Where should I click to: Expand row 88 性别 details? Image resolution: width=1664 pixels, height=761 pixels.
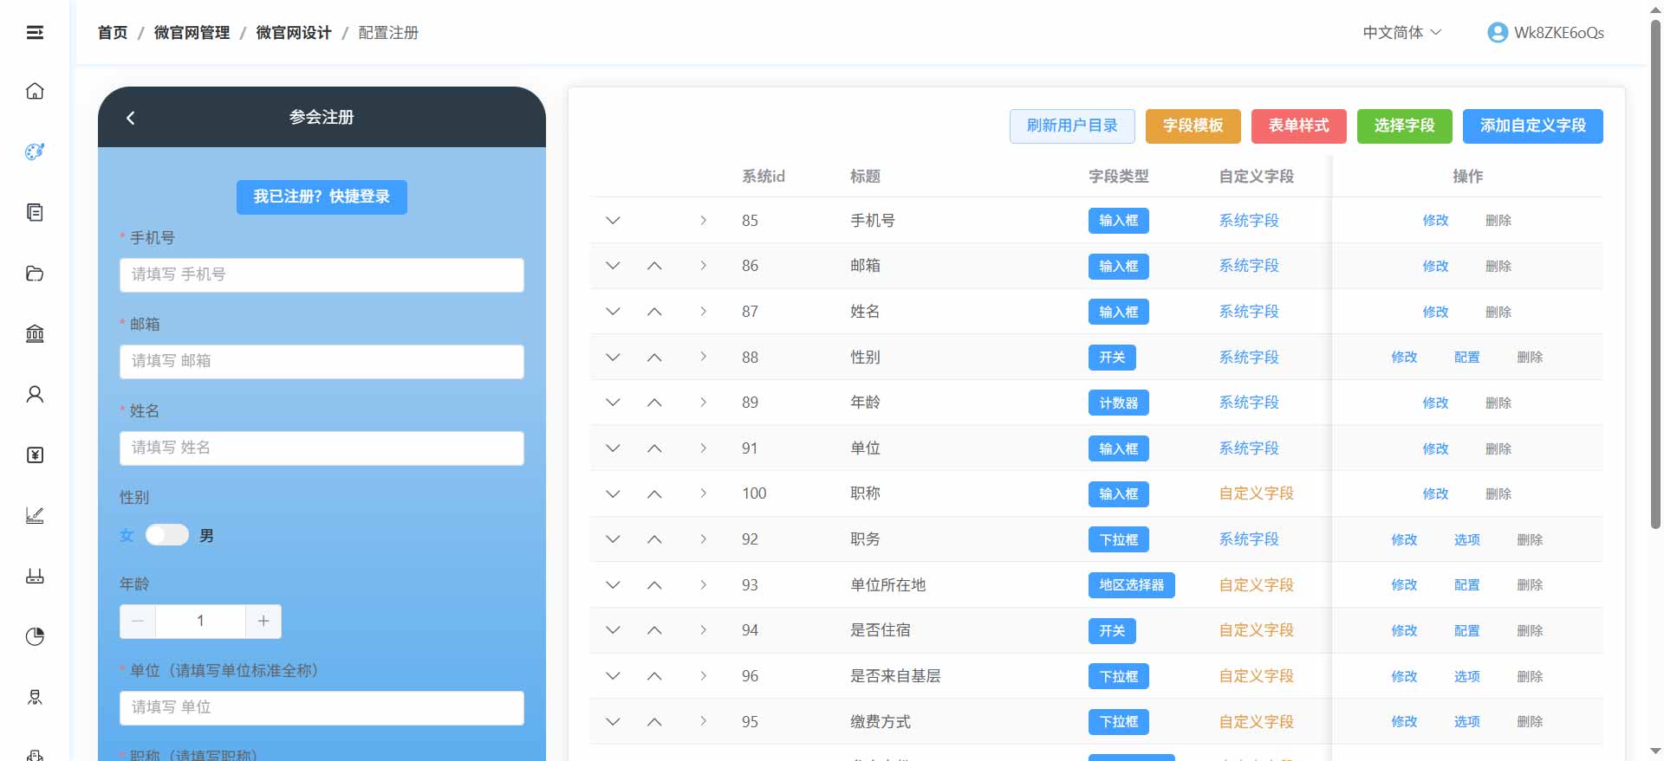tap(703, 357)
